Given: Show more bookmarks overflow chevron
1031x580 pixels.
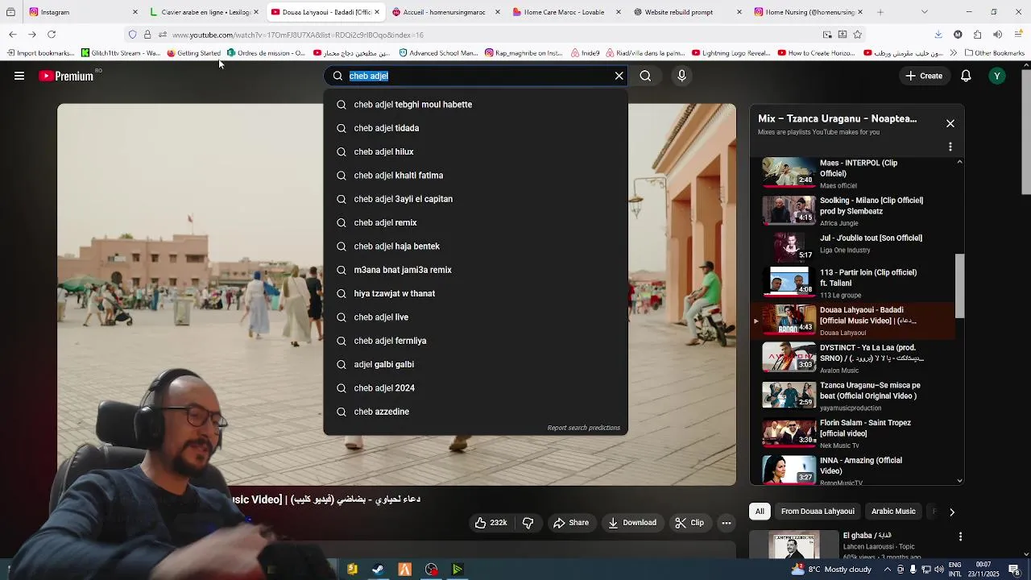Looking at the screenshot, I should tap(954, 53).
